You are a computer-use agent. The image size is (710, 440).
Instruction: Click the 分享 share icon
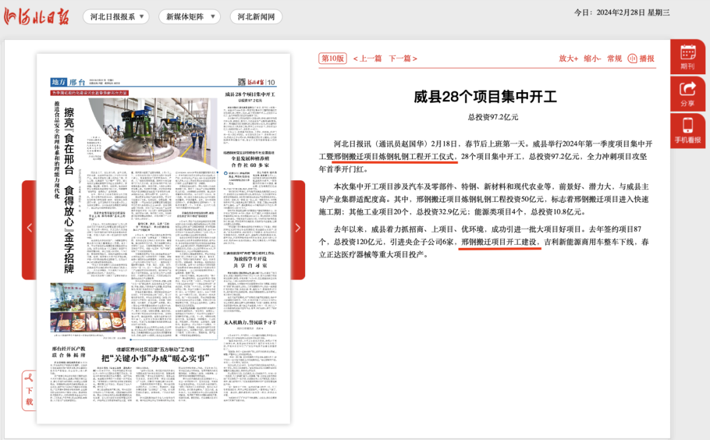[688, 93]
